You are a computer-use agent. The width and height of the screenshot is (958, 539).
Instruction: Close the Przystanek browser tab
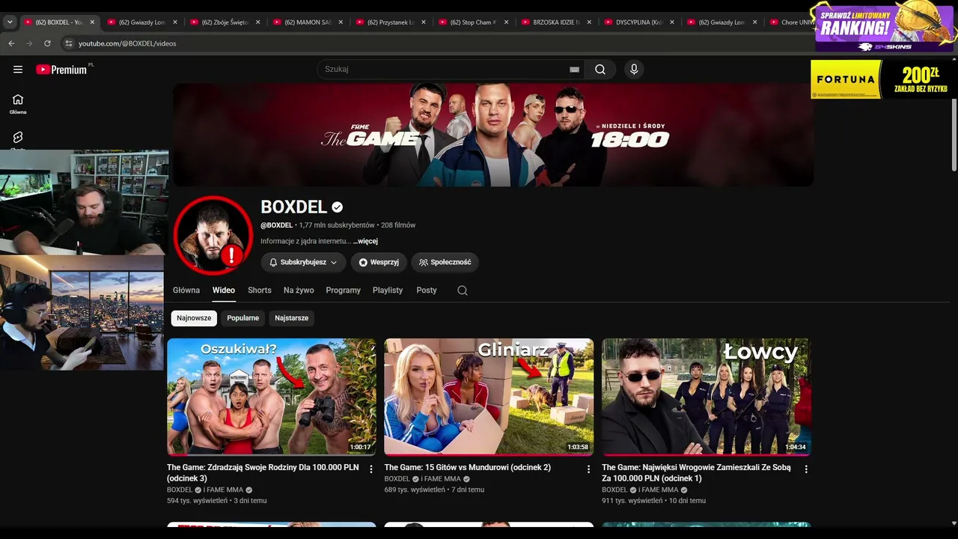coord(424,22)
